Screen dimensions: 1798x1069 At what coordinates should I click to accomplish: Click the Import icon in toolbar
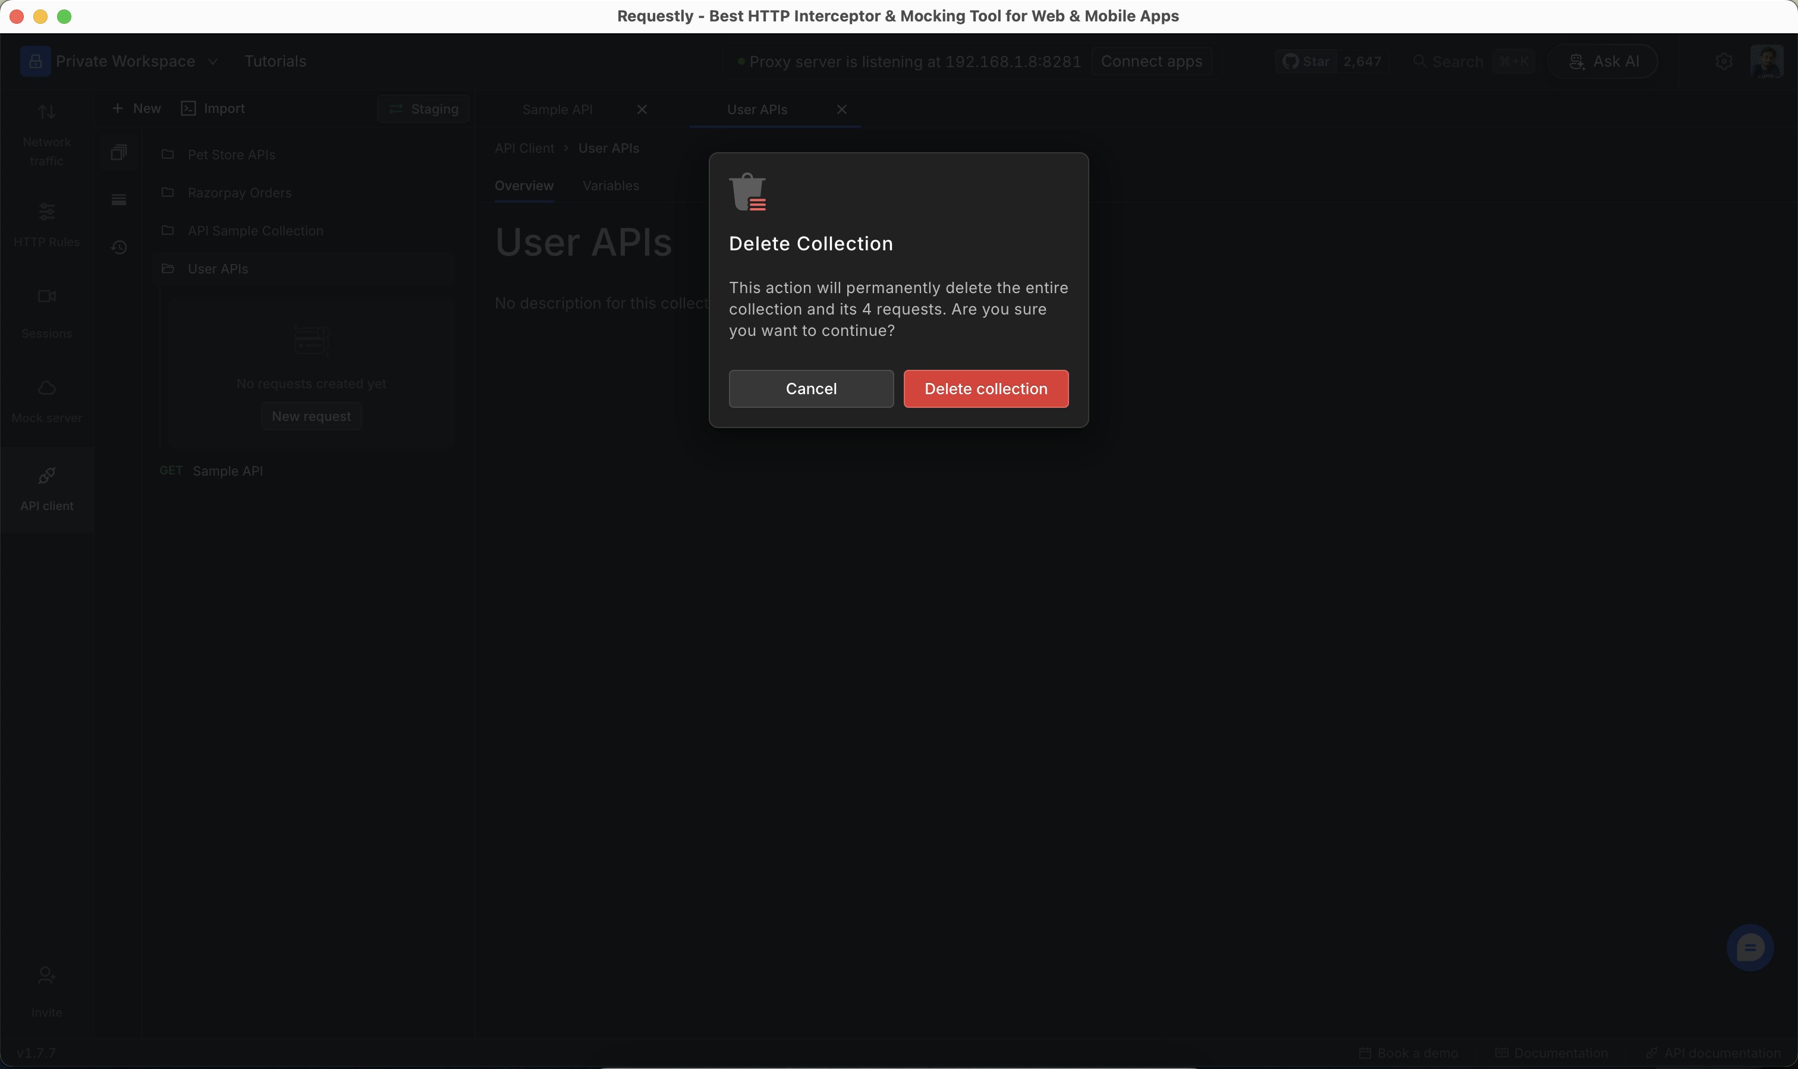click(x=188, y=108)
